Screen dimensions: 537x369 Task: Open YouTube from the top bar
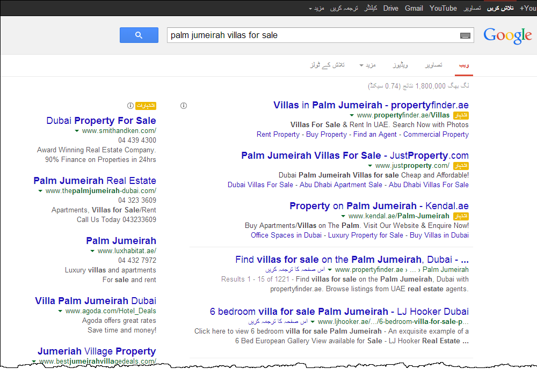point(443,8)
